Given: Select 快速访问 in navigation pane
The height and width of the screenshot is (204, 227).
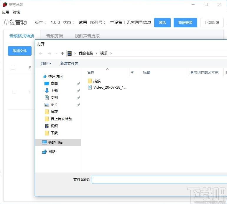Looking at the screenshot, I should [x=55, y=76].
